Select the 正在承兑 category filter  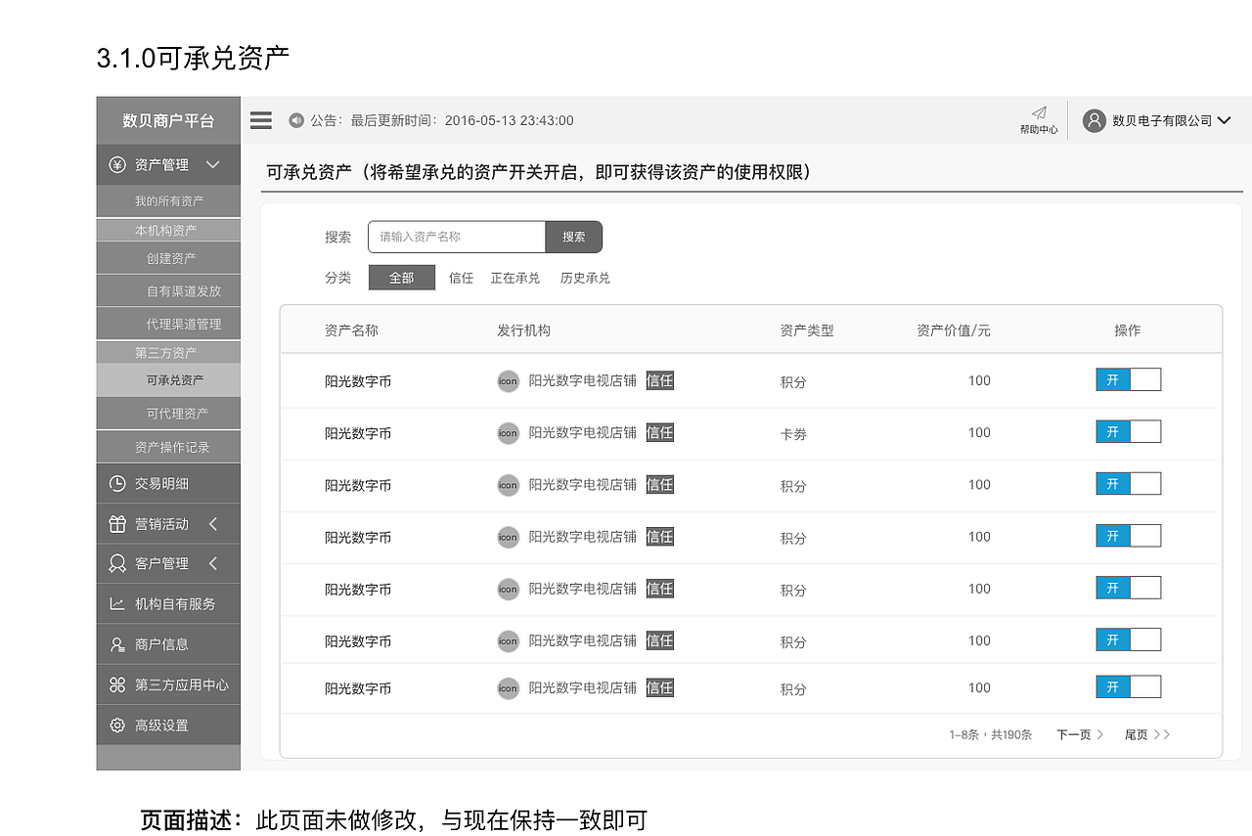pos(515,278)
